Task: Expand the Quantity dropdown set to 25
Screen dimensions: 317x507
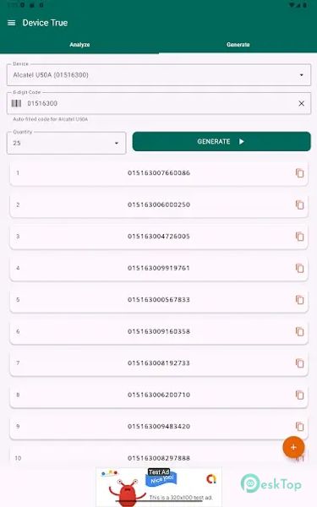Action: tap(66, 143)
